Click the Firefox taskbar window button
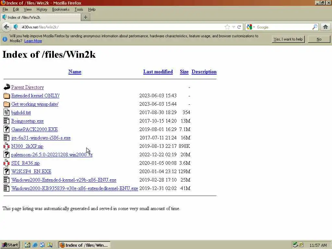 tap(84, 245)
